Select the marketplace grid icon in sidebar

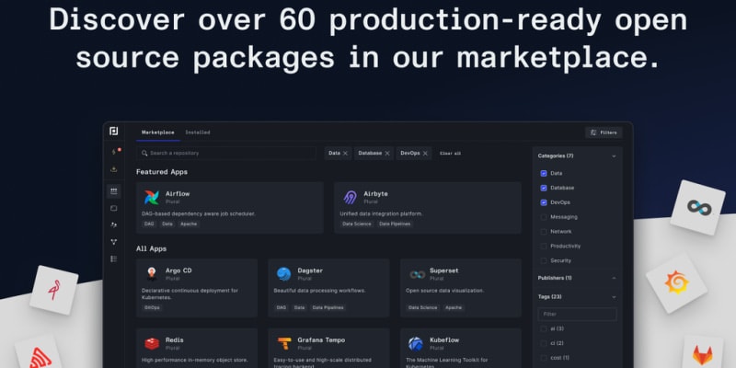pyautogui.click(x=114, y=190)
